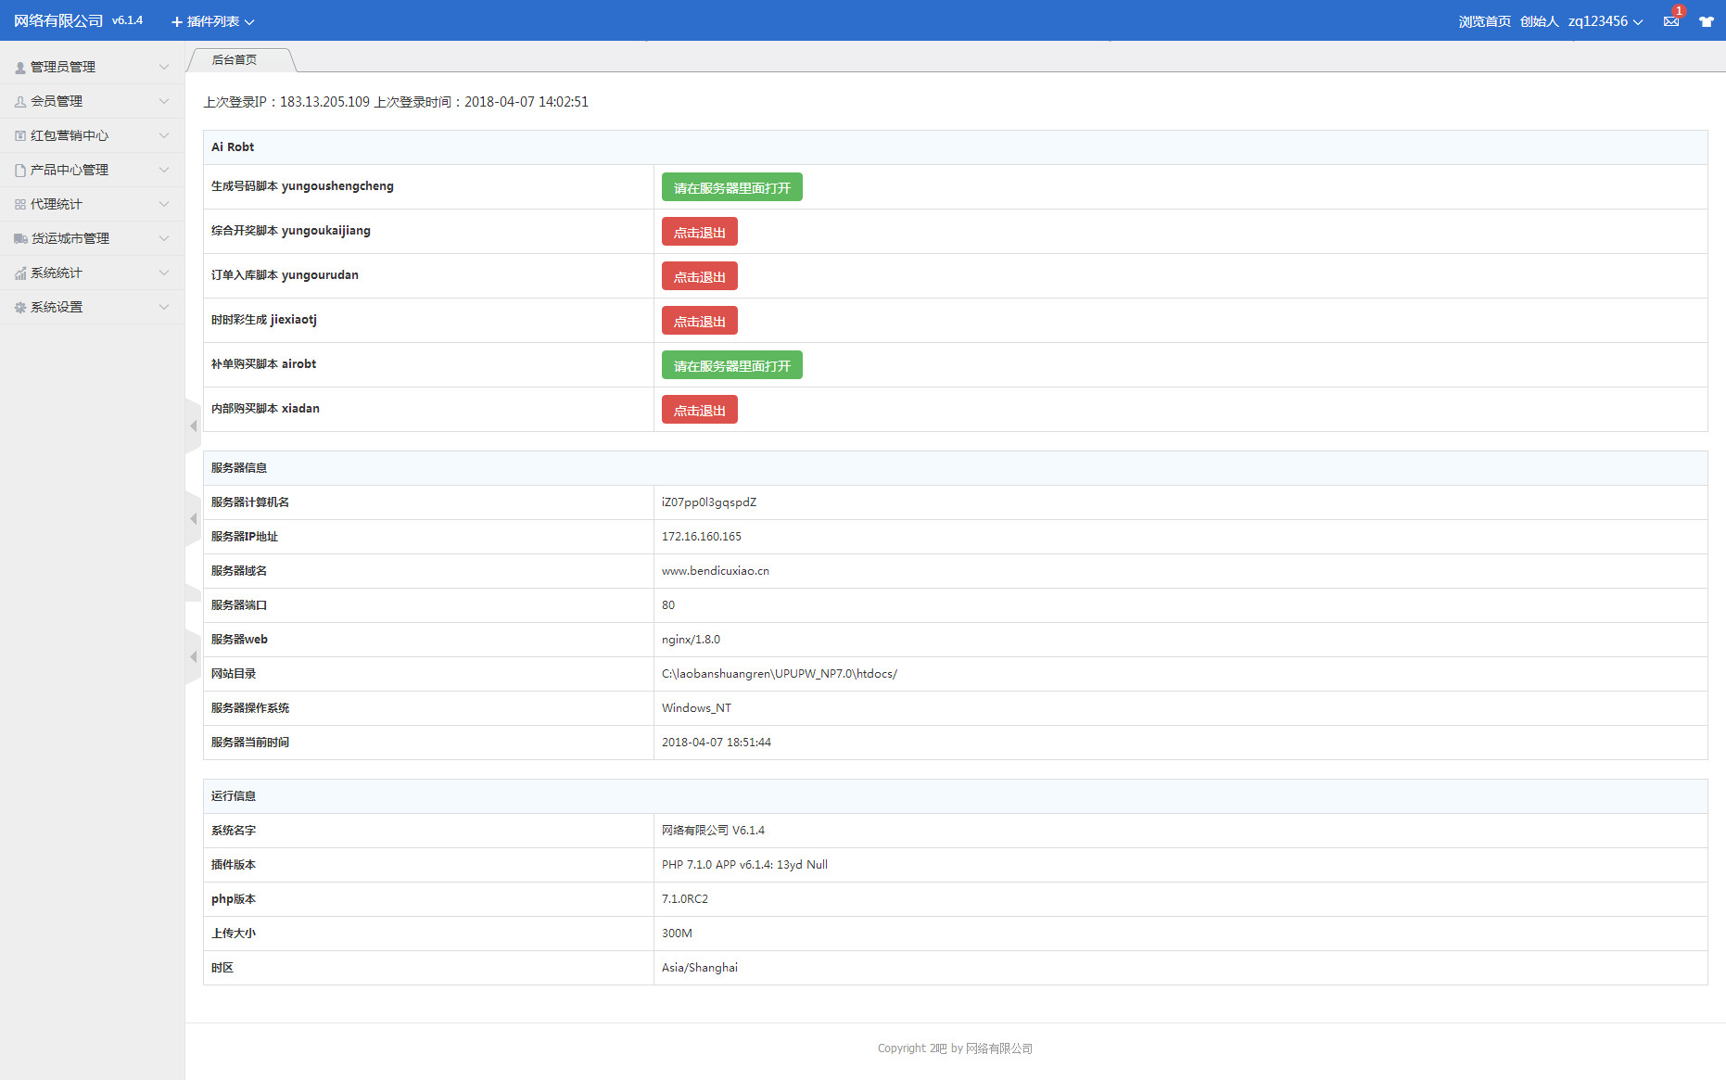Open the zq123456 user dropdown
Viewport: 1726px width, 1080px height.
pyautogui.click(x=1605, y=21)
